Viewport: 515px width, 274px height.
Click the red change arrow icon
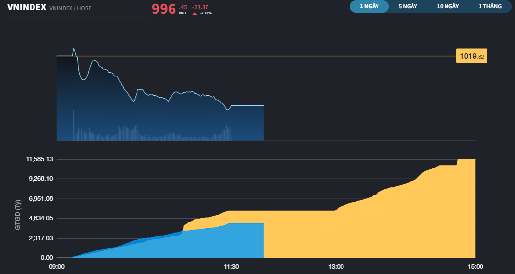tap(195, 13)
